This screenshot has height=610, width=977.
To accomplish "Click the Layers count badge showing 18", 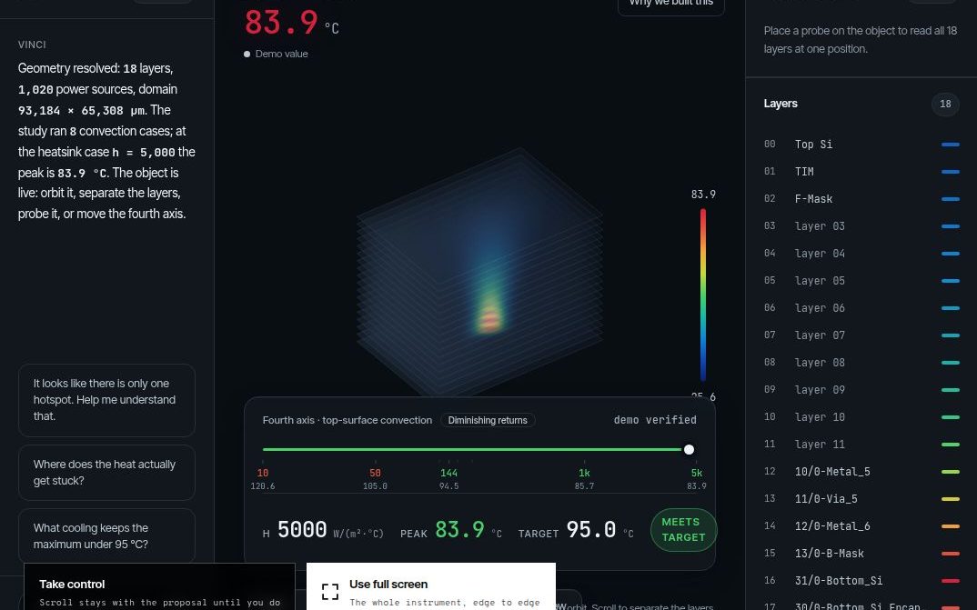I will pos(945,104).
